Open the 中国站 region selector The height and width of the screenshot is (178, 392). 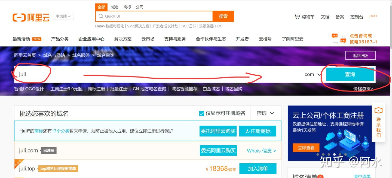coord(63,16)
